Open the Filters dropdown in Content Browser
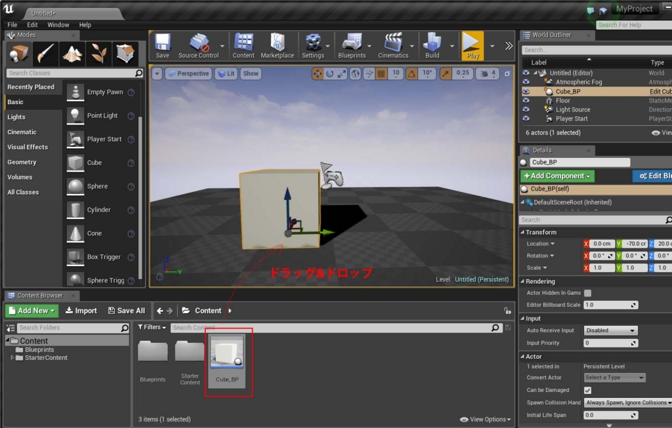Image resolution: width=672 pixels, height=428 pixels. pyautogui.click(x=152, y=327)
